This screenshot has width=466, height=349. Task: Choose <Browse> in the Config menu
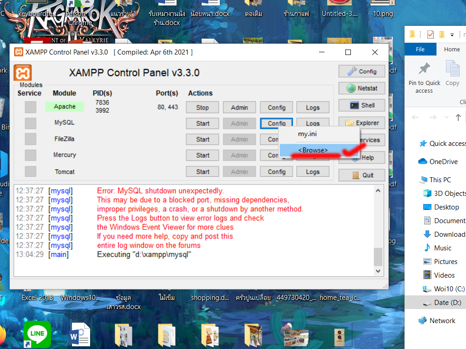tap(313, 150)
